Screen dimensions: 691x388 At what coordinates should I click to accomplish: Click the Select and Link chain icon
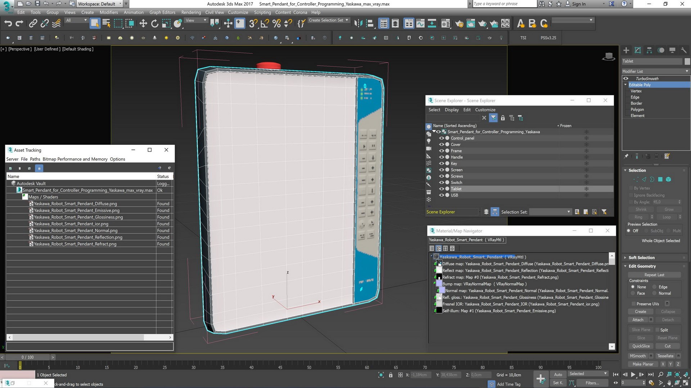pyautogui.click(x=33, y=24)
